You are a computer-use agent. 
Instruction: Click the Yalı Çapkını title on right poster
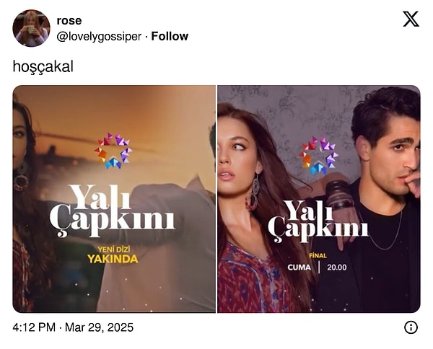coord(318,222)
